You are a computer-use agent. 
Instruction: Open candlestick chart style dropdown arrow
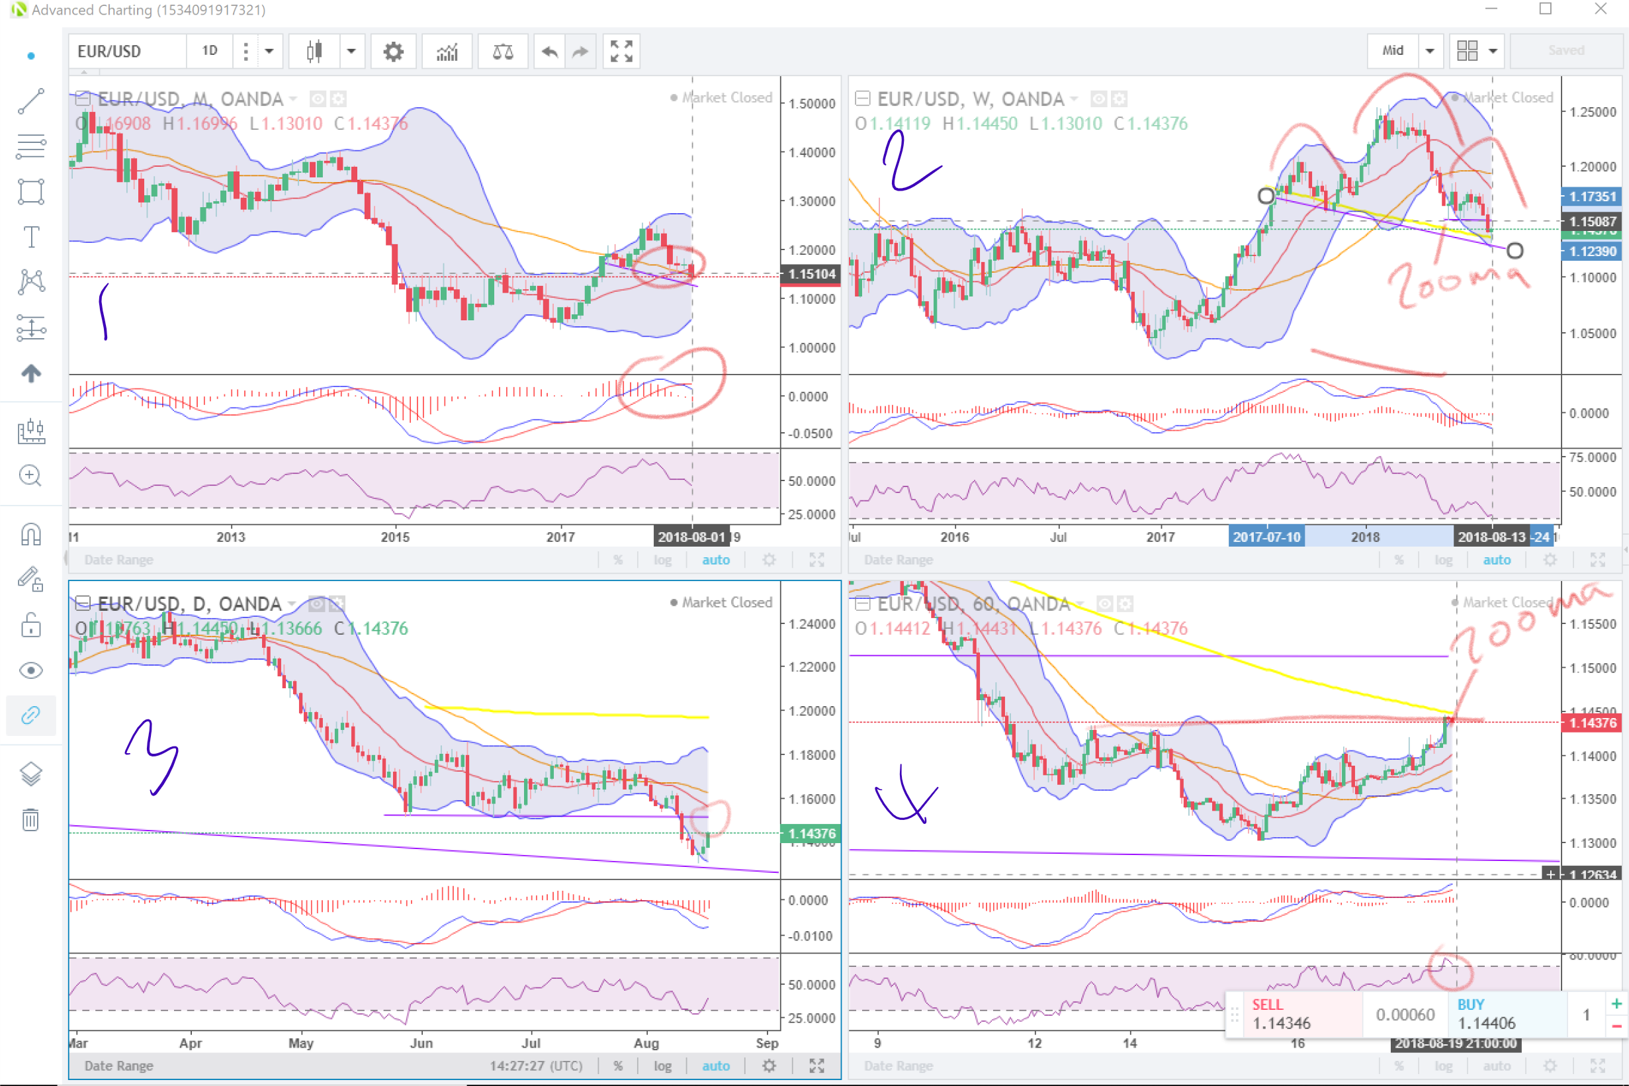(351, 51)
